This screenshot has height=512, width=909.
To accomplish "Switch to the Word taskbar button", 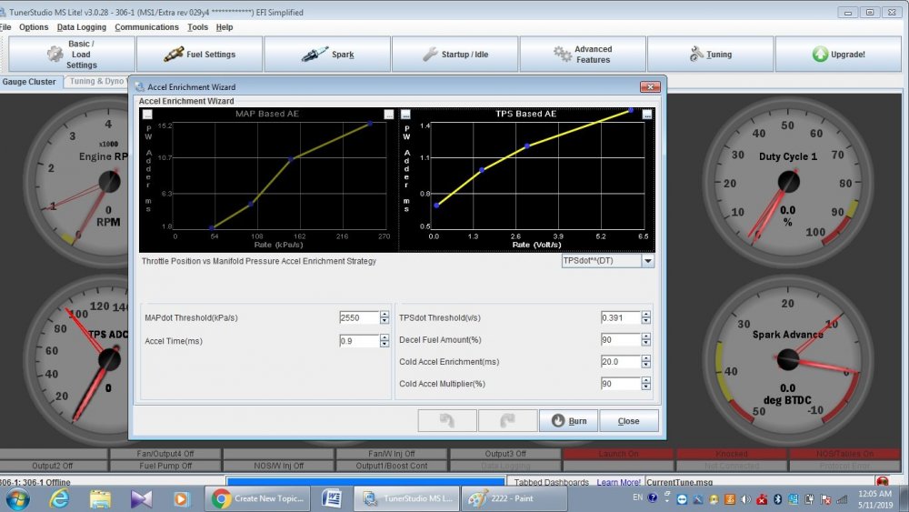I will coord(332,498).
